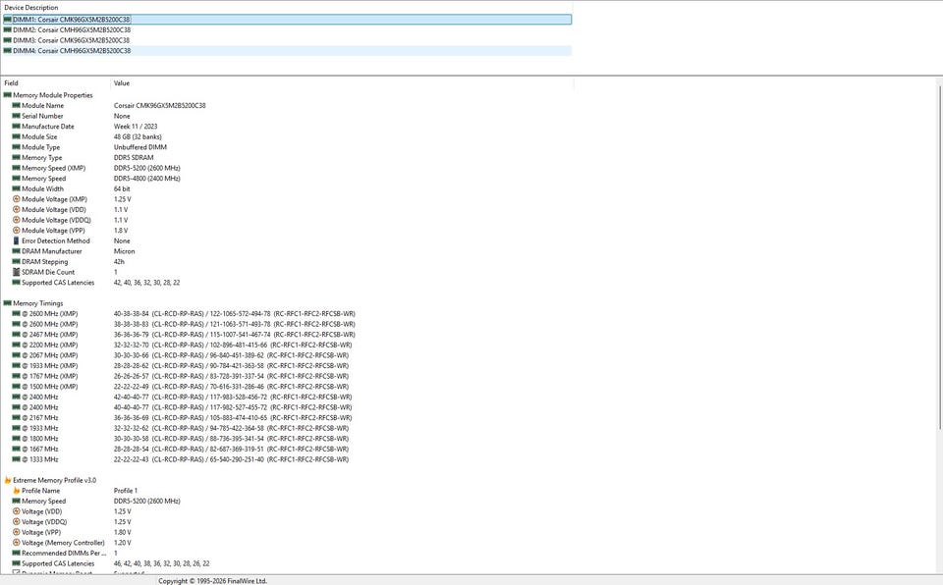Click the timing value starting "40-38-38-84"
943x585 pixels.
[235, 314]
